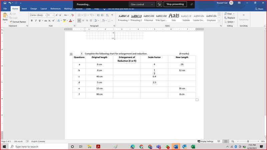
Task: Open Ribbon Display Options icon
Action: (239, 3)
